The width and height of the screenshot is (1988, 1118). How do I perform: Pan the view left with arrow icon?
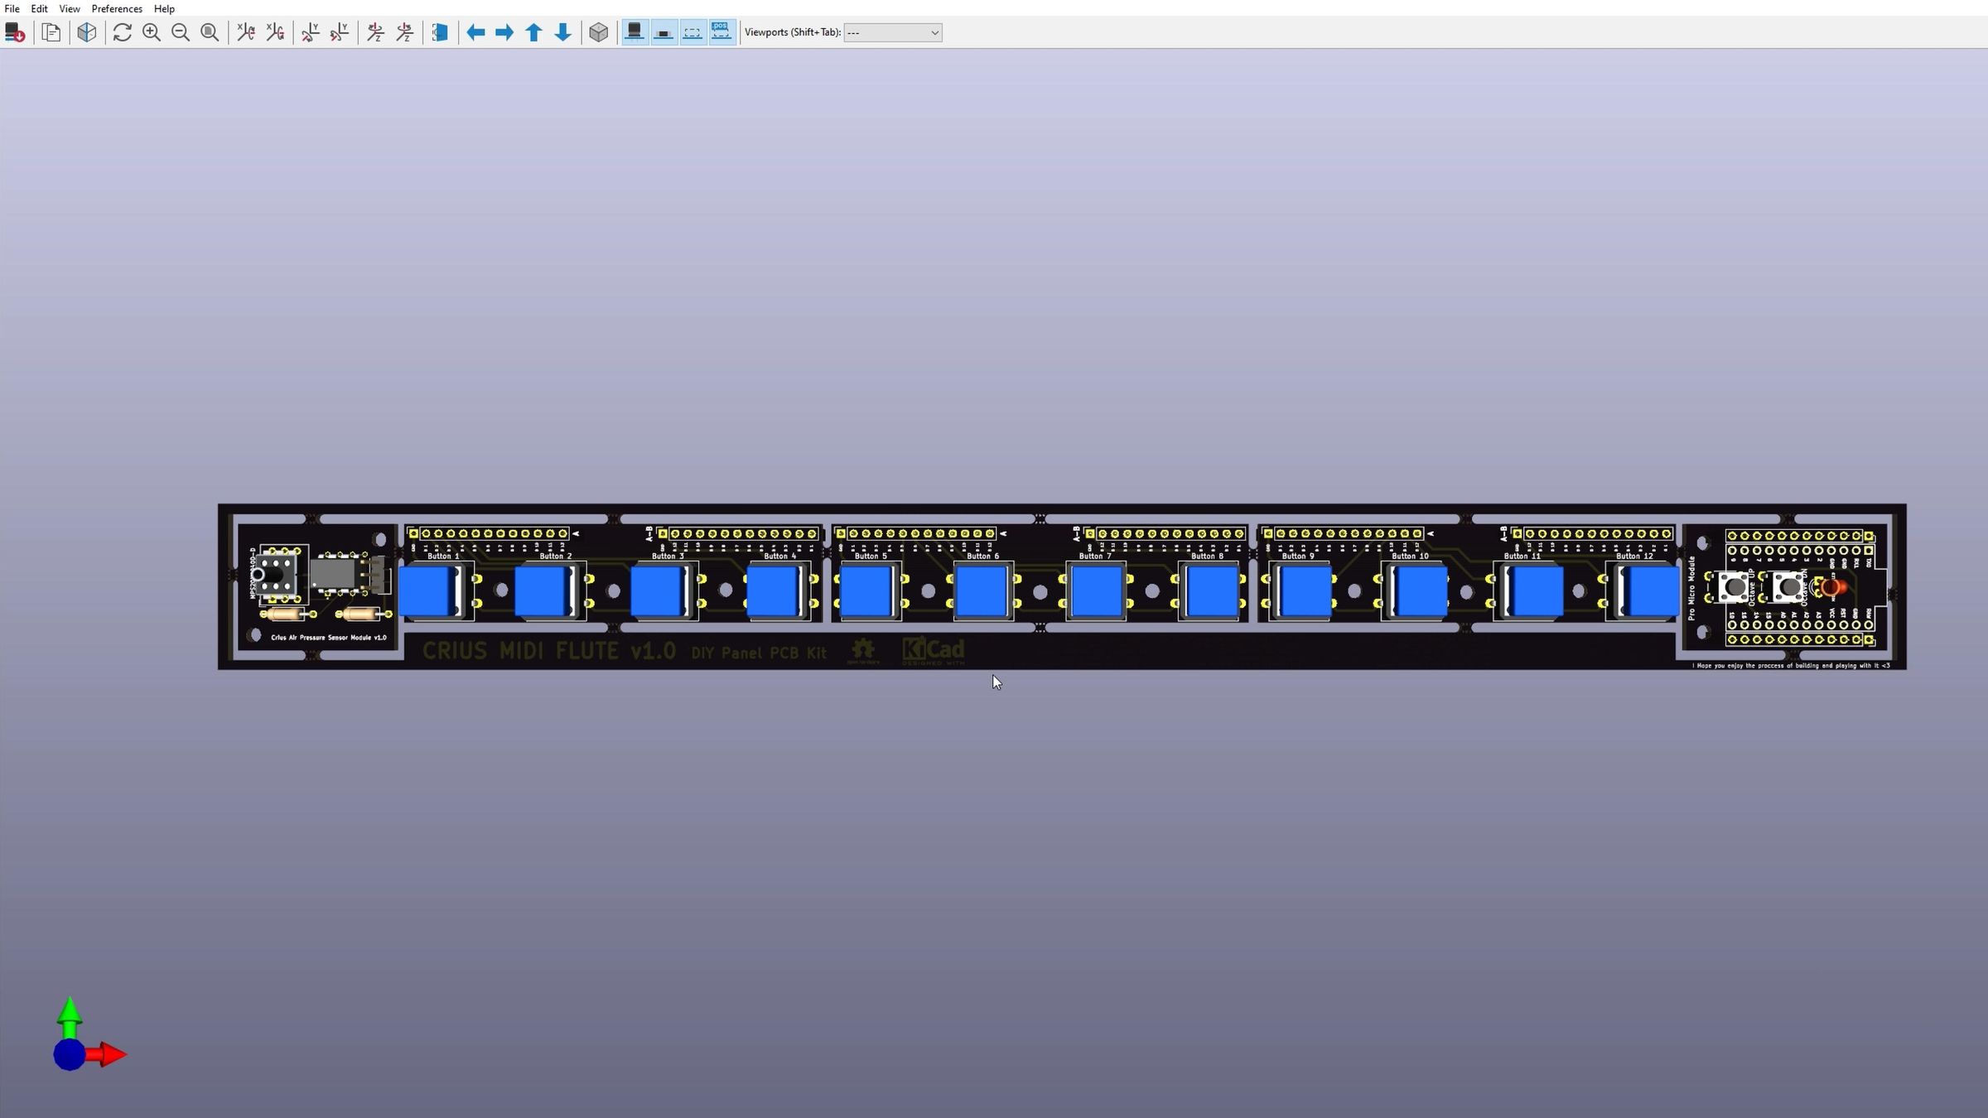tap(476, 33)
